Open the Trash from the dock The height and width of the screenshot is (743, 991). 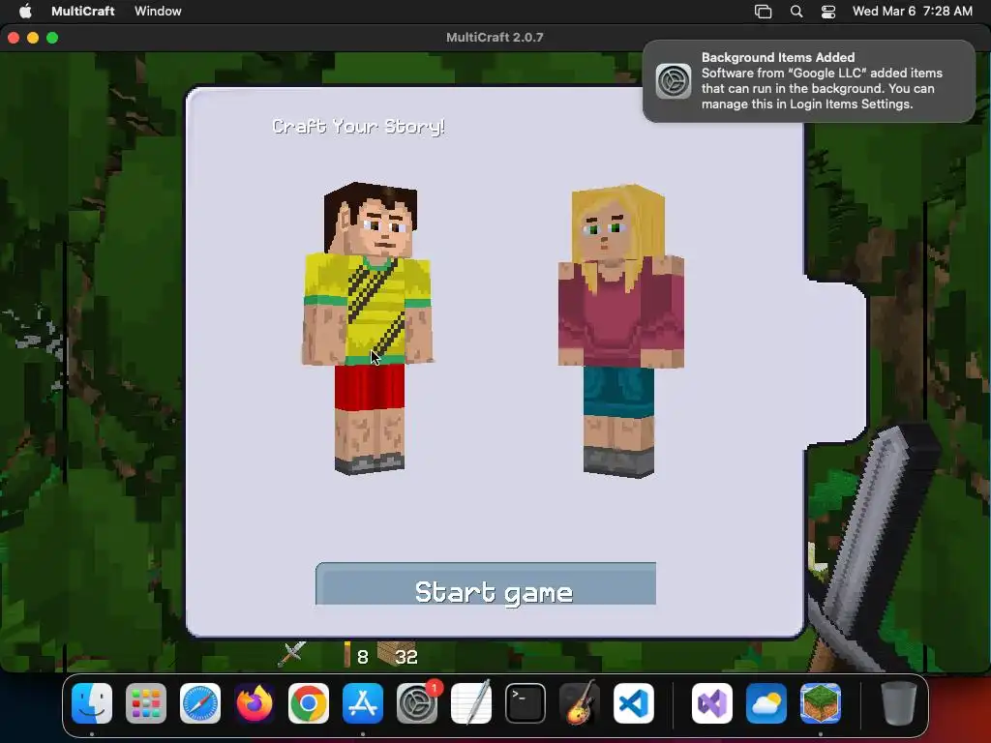(899, 703)
